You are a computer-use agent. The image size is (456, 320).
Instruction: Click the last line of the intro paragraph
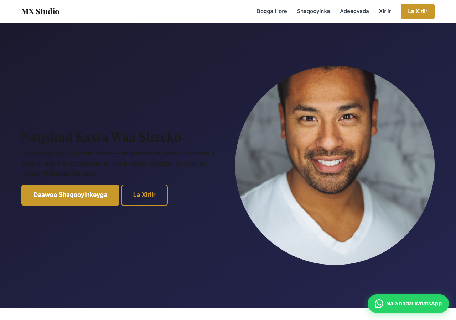(59, 174)
